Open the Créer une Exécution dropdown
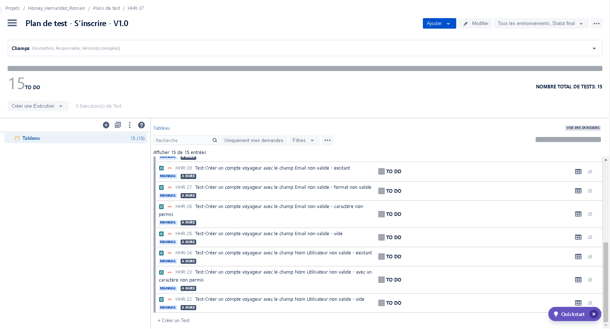The image size is (610, 329). 38,106
